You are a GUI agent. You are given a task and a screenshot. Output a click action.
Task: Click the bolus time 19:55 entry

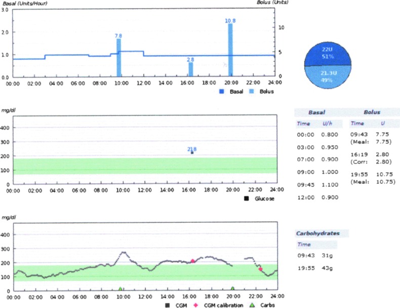pyautogui.click(x=359, y=174)
